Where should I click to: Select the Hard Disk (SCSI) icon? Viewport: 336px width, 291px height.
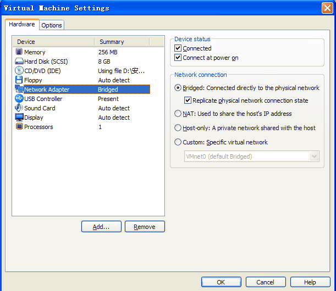(19, 61)
